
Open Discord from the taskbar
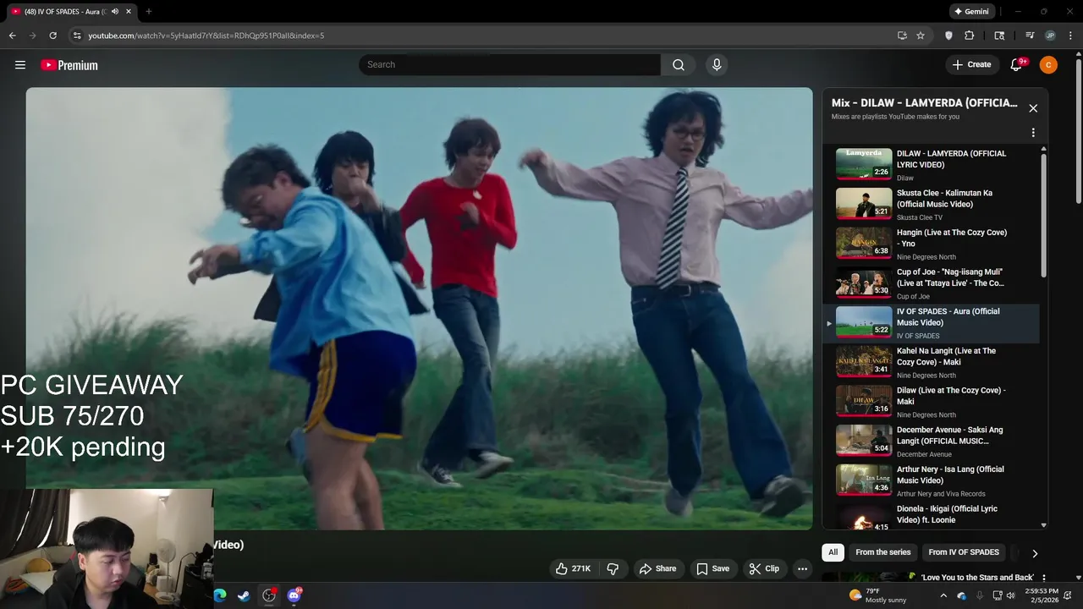tap(294, 595)
